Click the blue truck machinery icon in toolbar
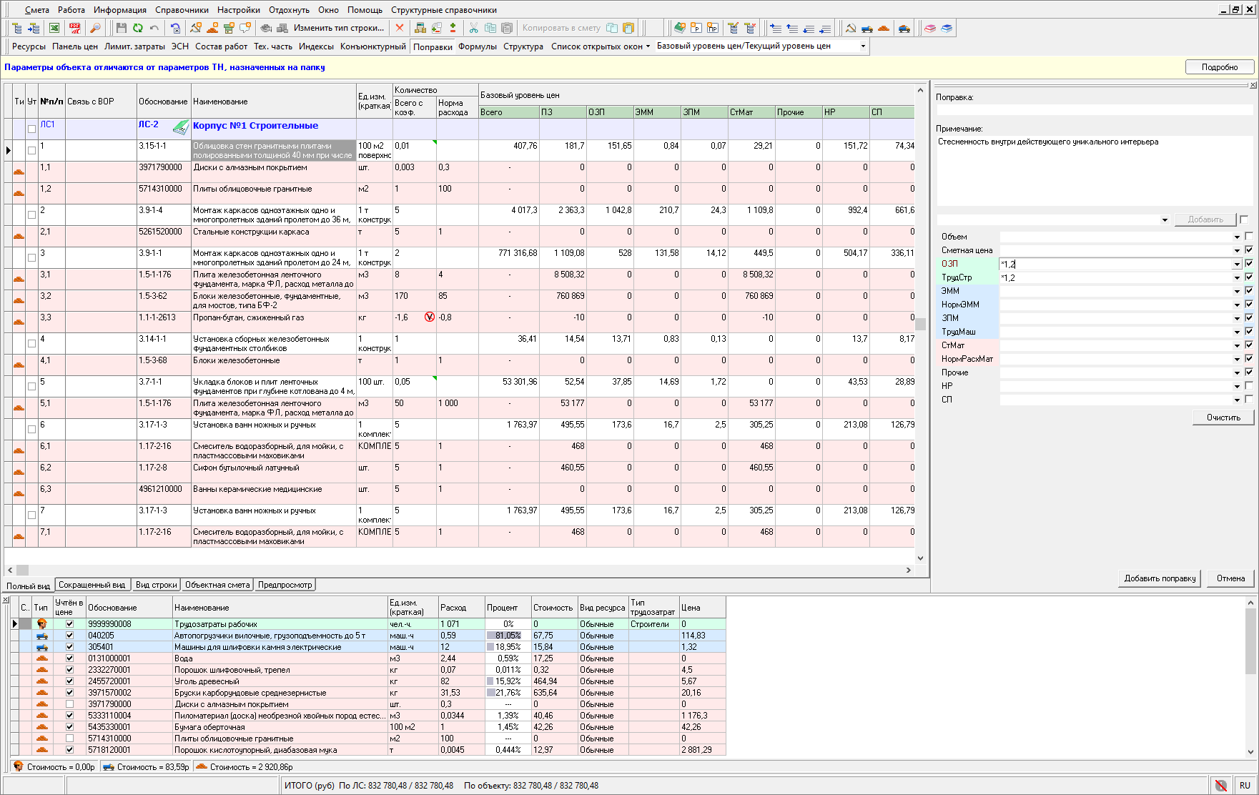This screenshot has height=795, width=1259. click(867, 28)
